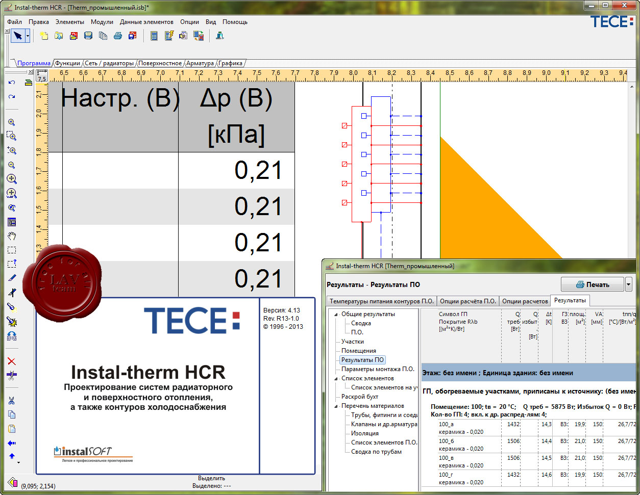
Task: Click the last main toolbar icon
Action: coord(220,36)
